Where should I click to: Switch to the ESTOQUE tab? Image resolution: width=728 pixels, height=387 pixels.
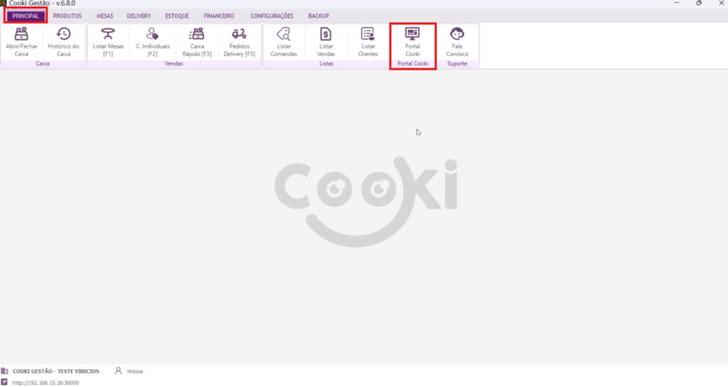177,16
